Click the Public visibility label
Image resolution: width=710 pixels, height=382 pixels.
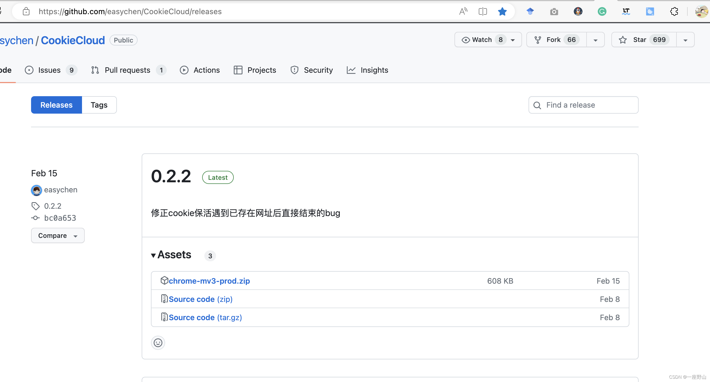pyautogui.click(x=123, y=40)
